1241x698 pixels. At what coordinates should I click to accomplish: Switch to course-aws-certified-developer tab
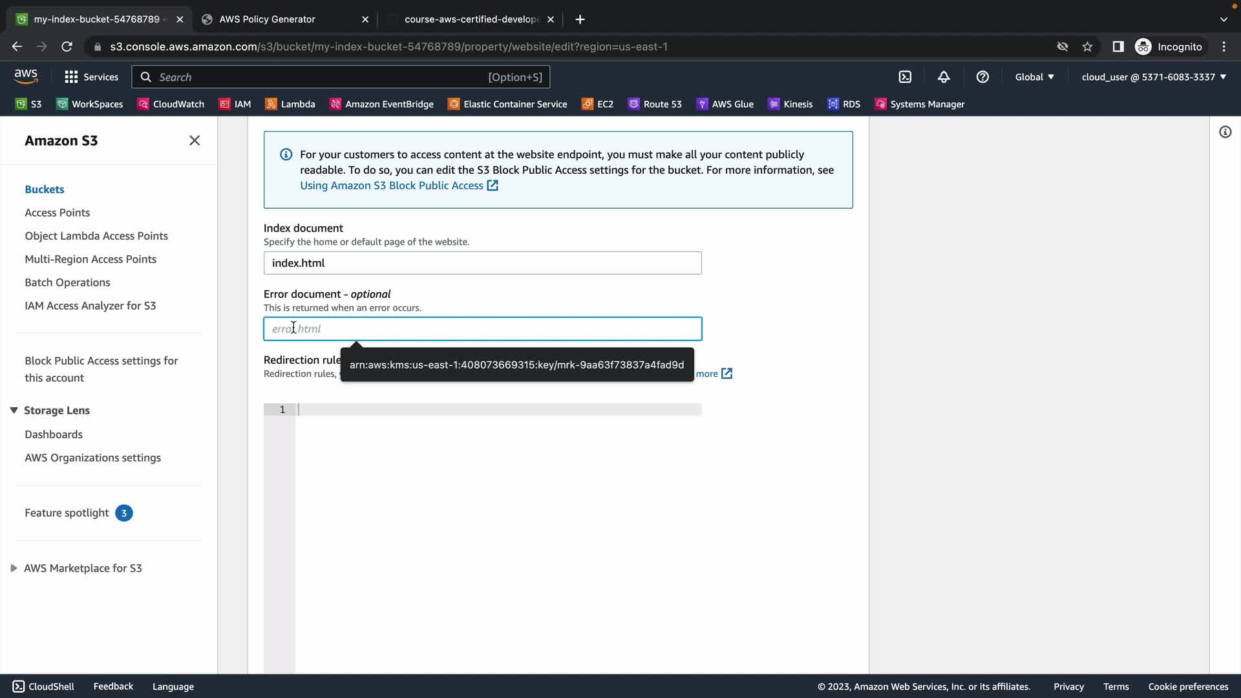pyautogui.click(x=471, y=19)
